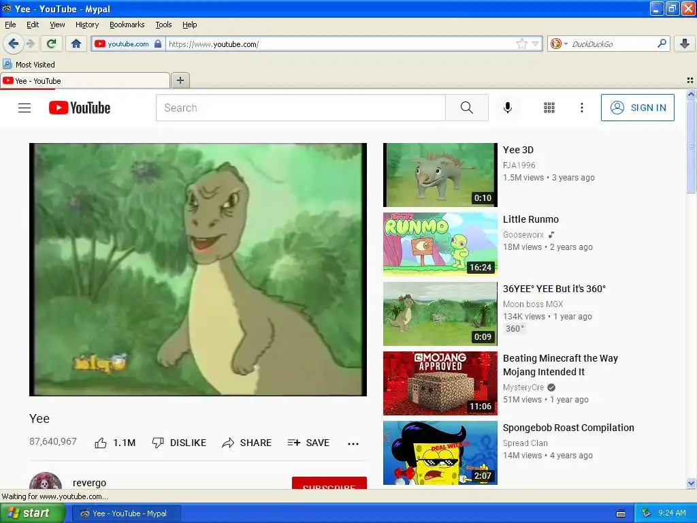Click the padlock site security icon
The image size is (697, 523).
[x=158, y=44]
